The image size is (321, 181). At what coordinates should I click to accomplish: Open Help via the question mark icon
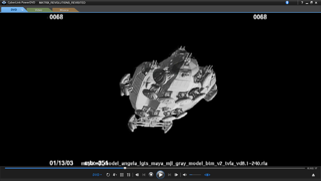coord(302,3)
